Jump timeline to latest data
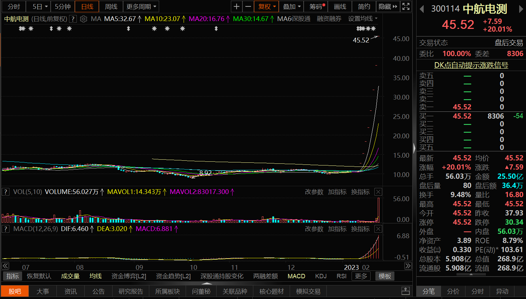526x299 pixels. (408, 266)
